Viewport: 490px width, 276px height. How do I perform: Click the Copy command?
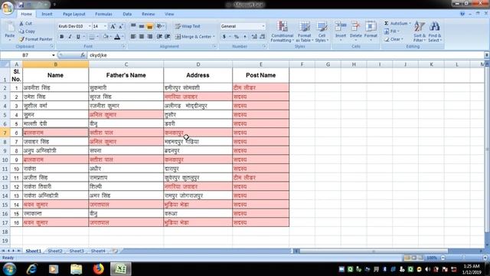click(x=27, y=31)
